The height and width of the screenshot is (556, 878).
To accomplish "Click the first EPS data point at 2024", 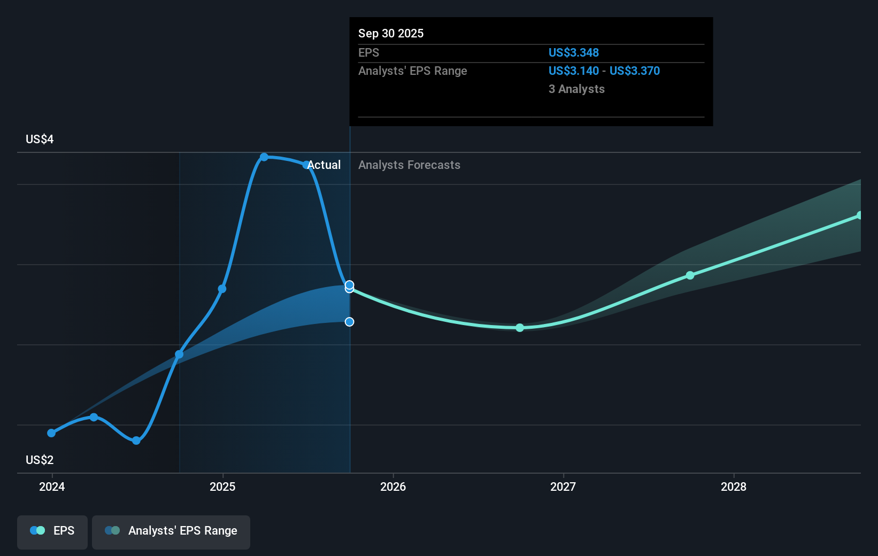I will pos(51,433).
